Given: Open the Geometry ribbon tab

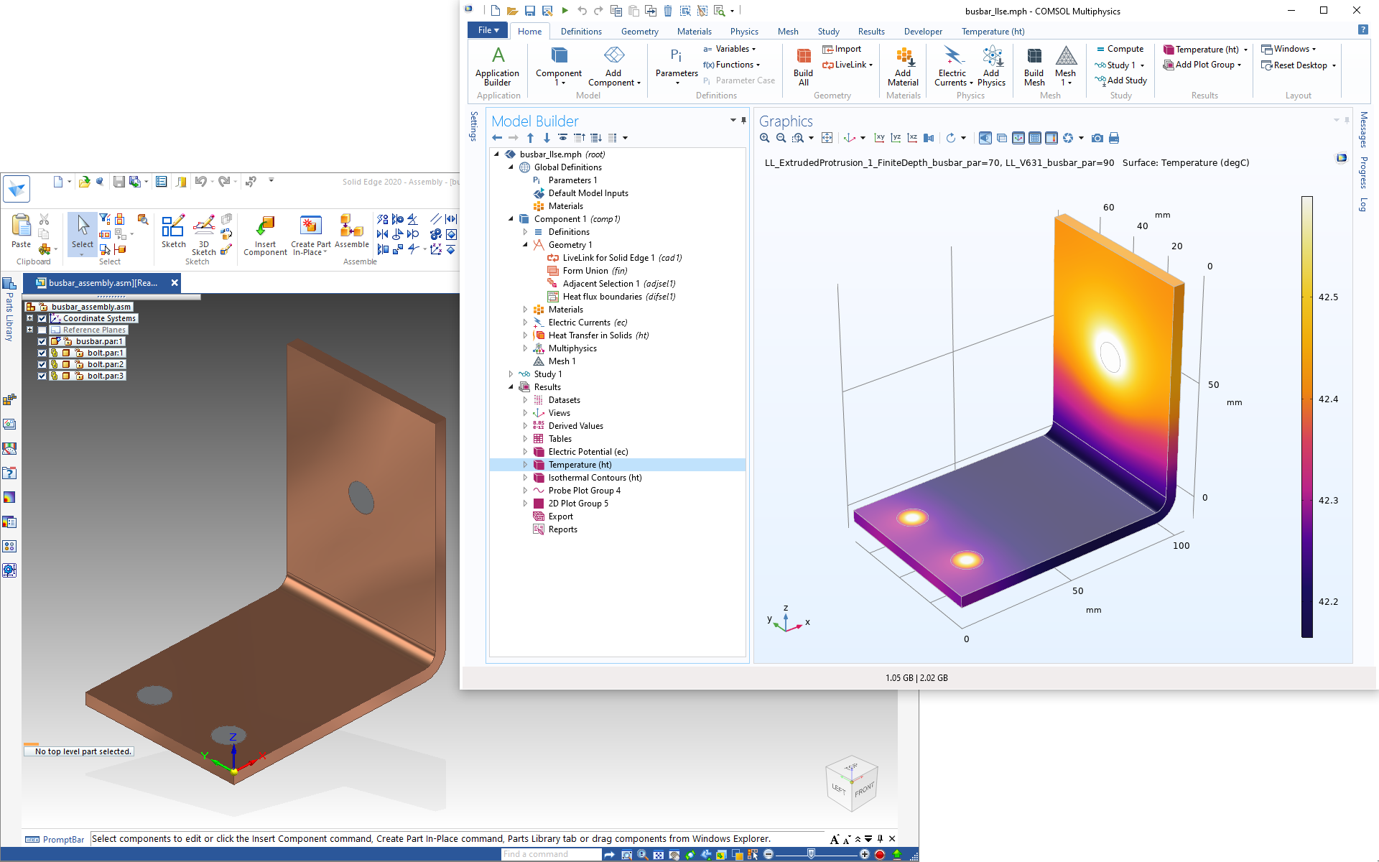Looking at the screenshot, I should [x=639, y=32].
